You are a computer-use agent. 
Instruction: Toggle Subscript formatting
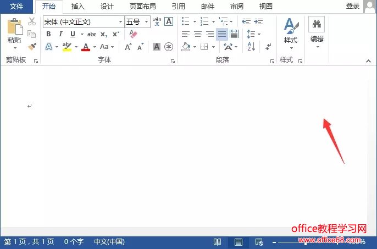click(x=104, y=35)
